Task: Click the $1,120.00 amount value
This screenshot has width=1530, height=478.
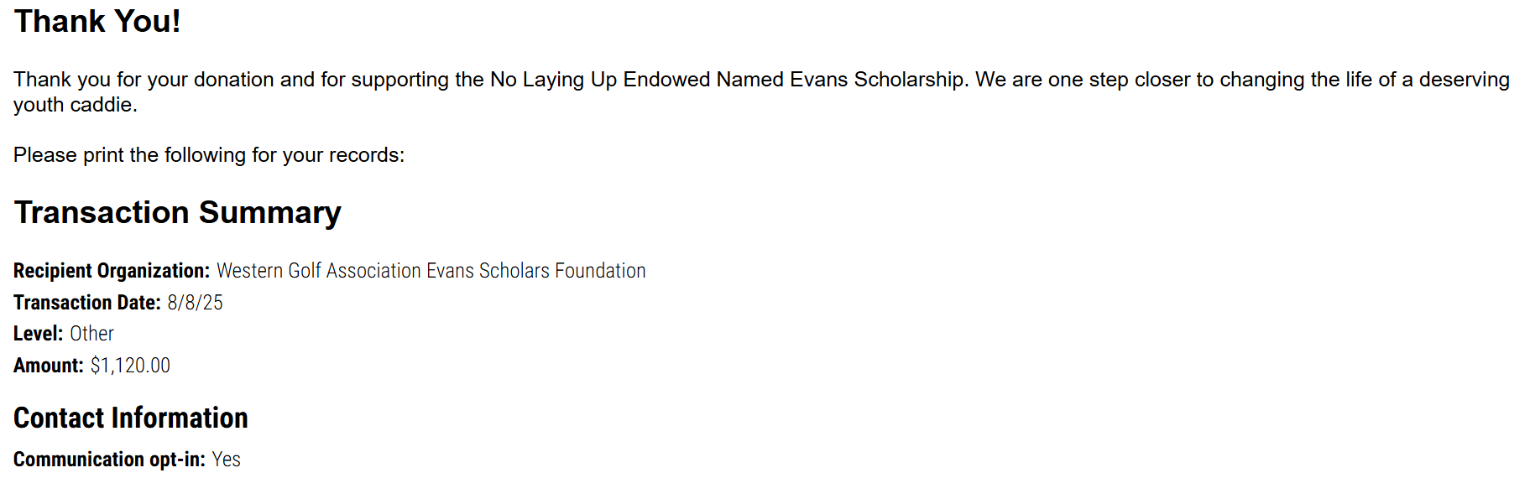Action: [130, 366]
